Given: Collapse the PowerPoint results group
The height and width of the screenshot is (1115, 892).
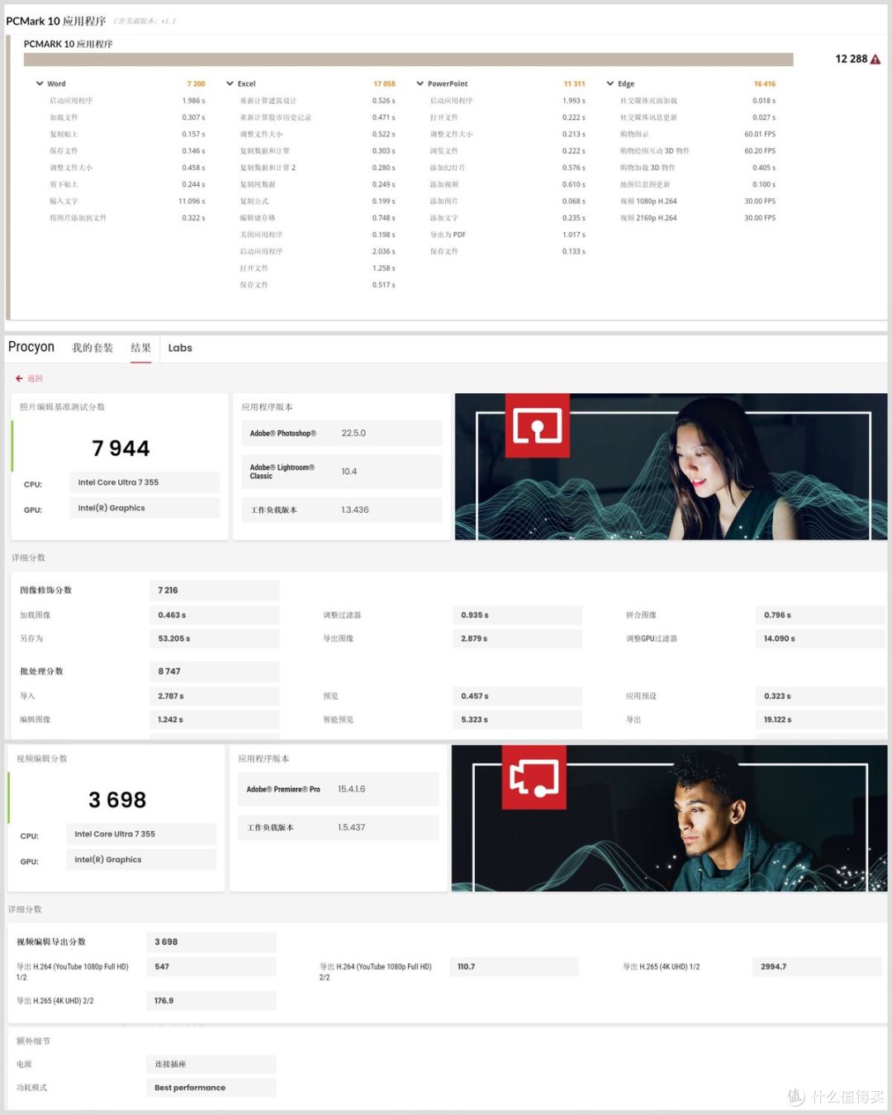Looking at the screenshot, I should (x=420, y=83).
